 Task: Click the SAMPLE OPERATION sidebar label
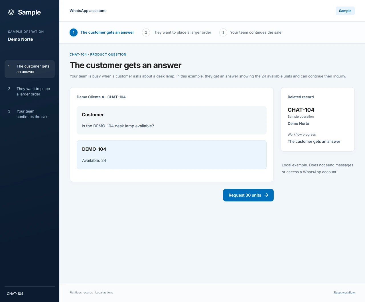[x=26, y=32]
